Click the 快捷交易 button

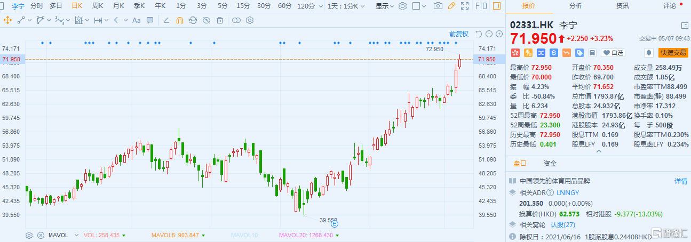pyautogui.click(x=672, y=53)
